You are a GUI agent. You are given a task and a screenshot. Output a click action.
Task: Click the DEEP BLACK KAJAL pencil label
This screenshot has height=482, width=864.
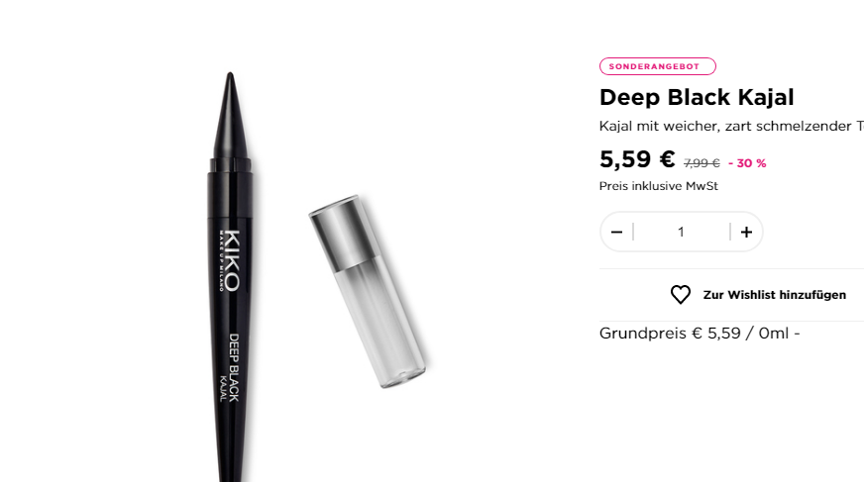230,367
